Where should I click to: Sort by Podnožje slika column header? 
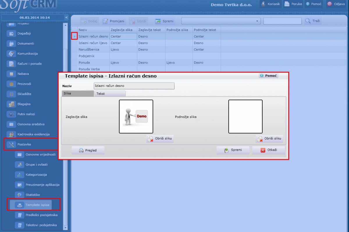pos(179,30)
